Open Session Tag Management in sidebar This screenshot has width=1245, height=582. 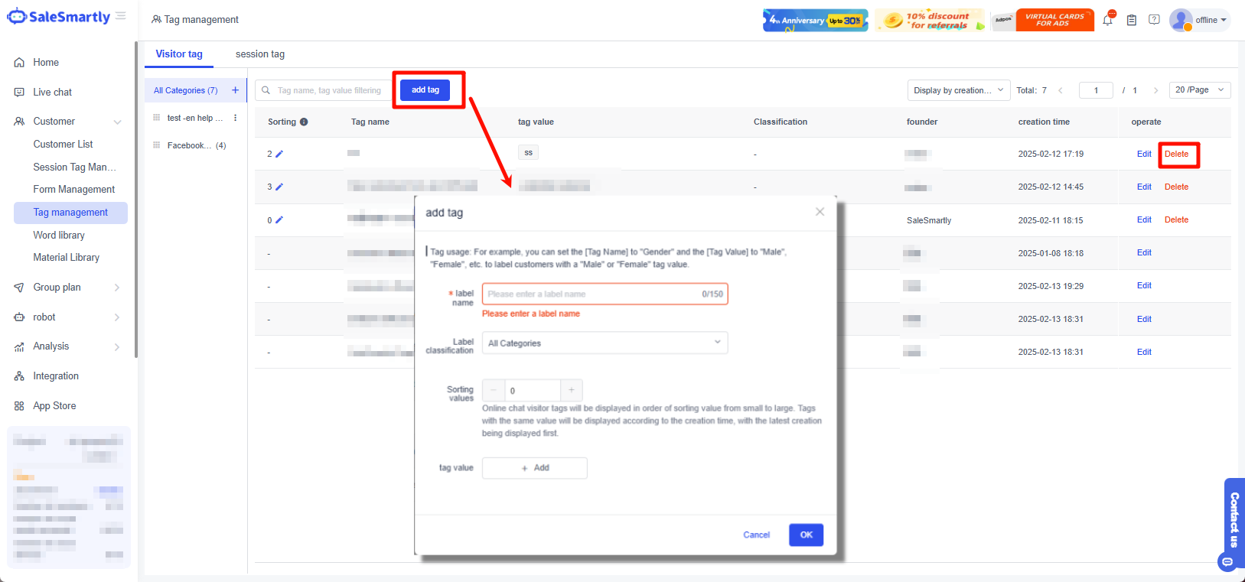coord(74,167)
